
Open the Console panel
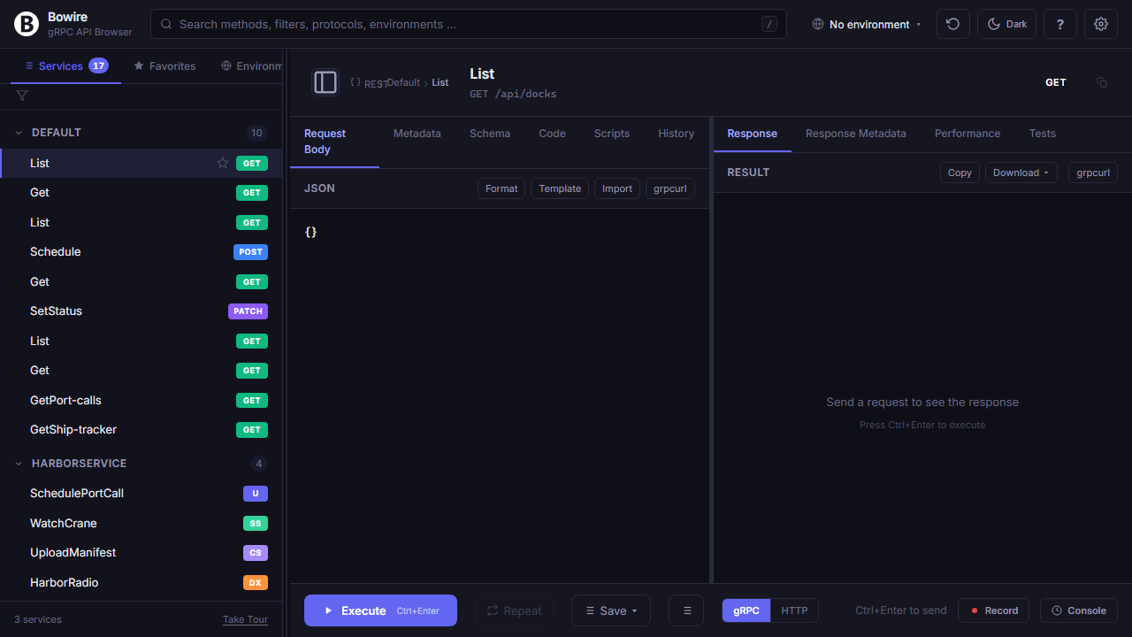click(1079, 610)
